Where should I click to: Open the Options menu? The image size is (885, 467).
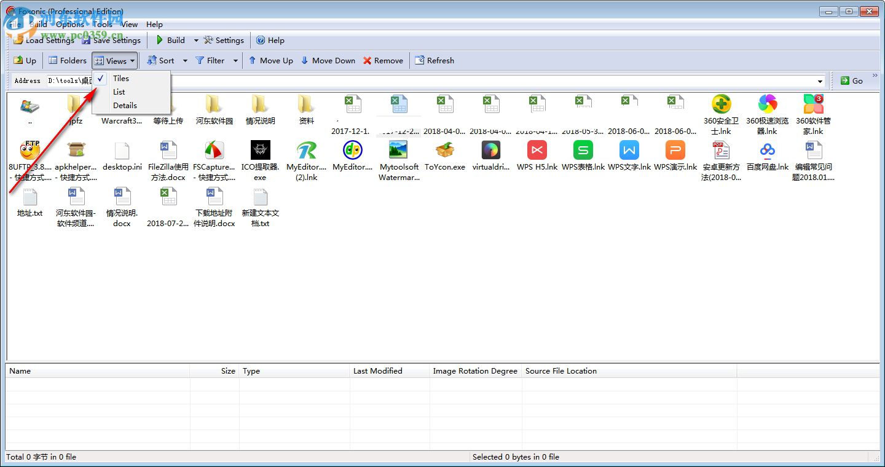[71, 24]
